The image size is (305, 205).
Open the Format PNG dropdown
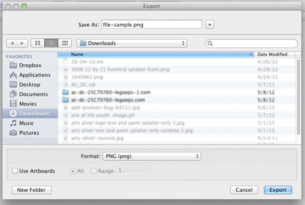[152, 156]
